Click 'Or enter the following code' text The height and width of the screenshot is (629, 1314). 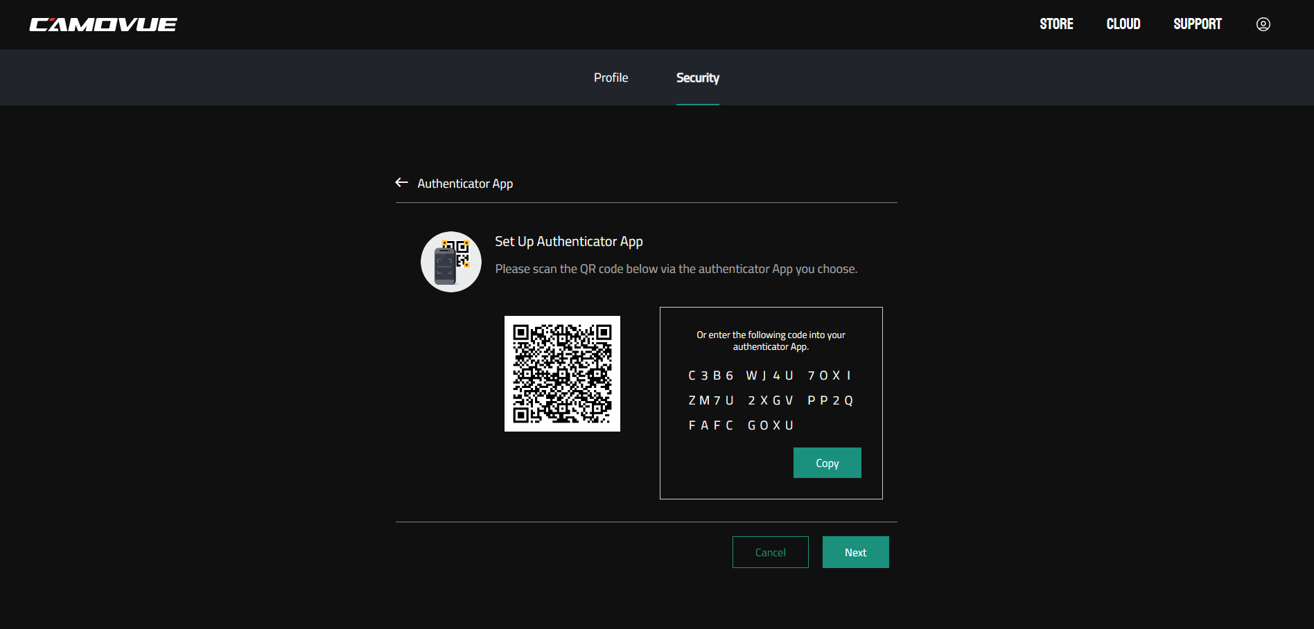tap(771, 341)
